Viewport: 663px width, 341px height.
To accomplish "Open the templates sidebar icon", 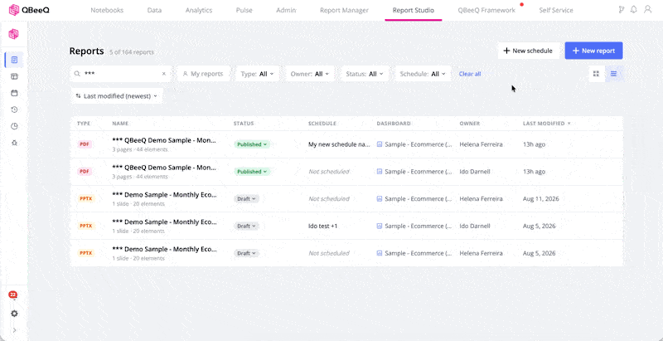I will 14,76.
